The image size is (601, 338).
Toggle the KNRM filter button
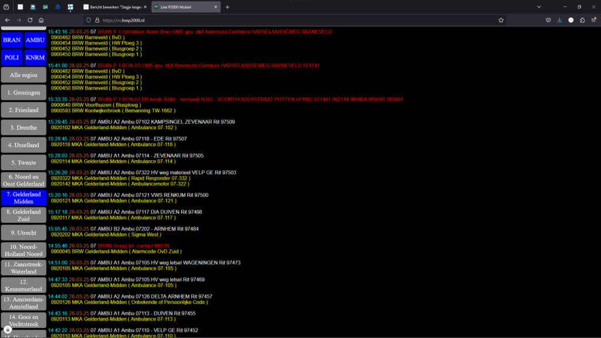tap(35, 58)
